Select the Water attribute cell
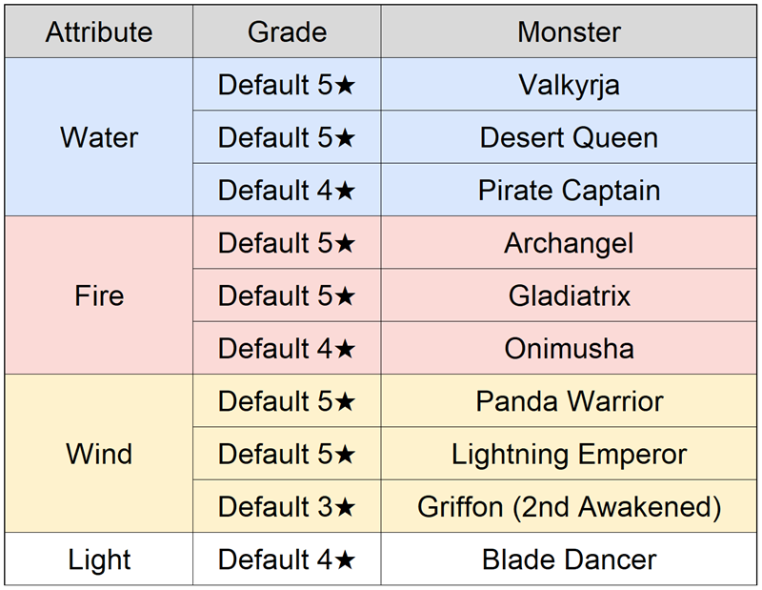Screen dimensions: 762x590 click(x=99, y=137)
